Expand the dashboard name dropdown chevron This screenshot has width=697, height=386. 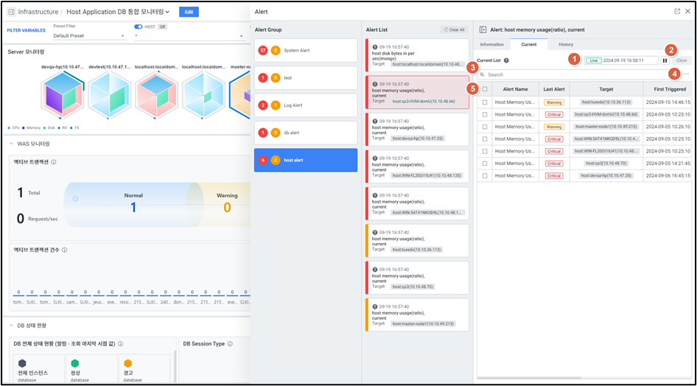[168, 12]
